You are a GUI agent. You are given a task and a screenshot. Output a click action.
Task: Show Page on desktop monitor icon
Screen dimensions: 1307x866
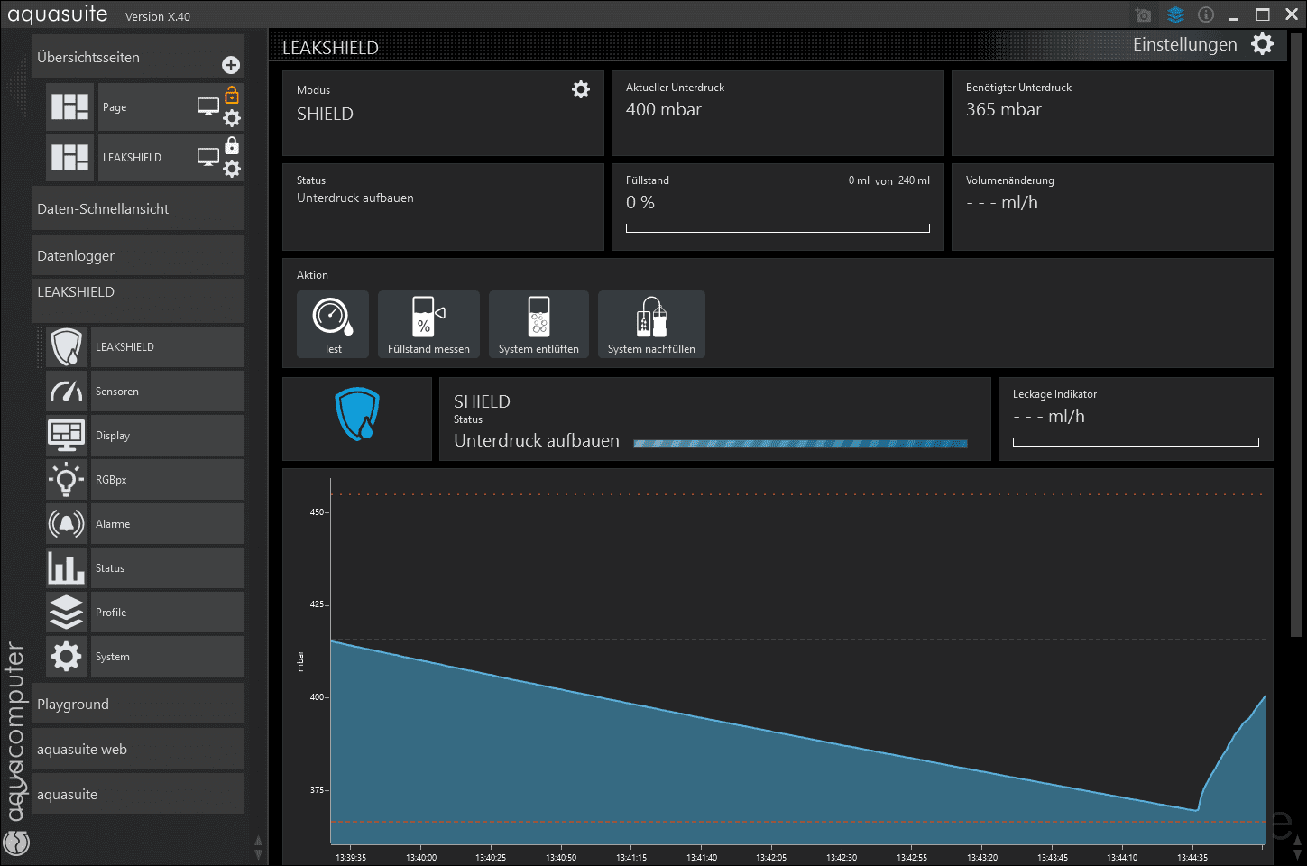208,106
